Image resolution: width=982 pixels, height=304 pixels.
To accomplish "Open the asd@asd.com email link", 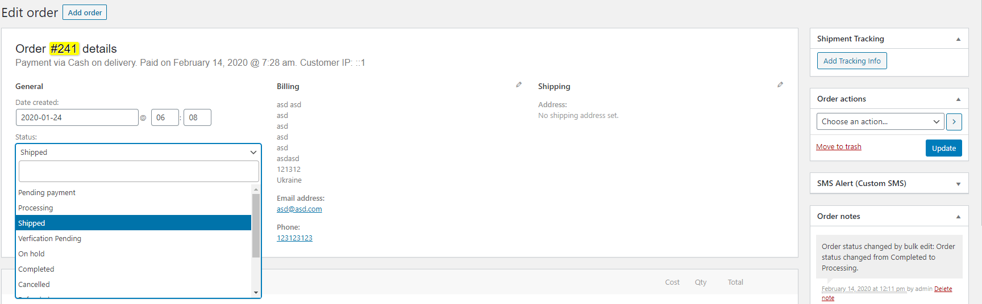I will (x=299, y=209).
